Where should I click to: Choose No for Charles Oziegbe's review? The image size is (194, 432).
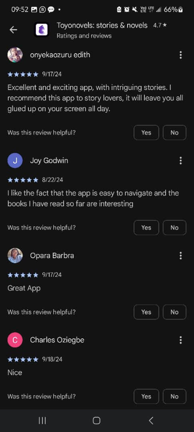click(x=174, y=396)
